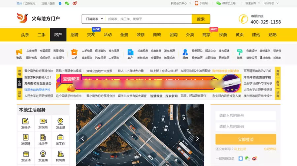Open the 二手物品 link
The height and width of the screenshot is (166, 297).
pos(87,51)
